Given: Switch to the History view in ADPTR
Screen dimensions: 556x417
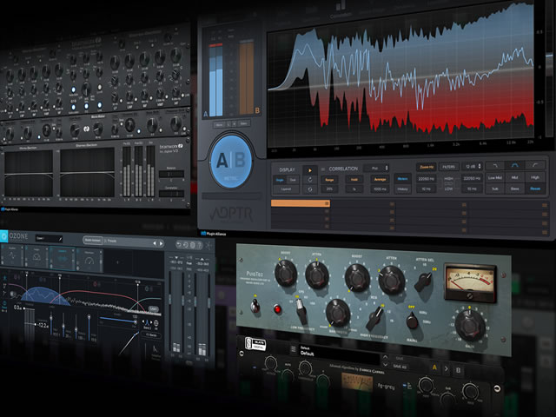Looking at the screenshot, I should tap(402, 189).
